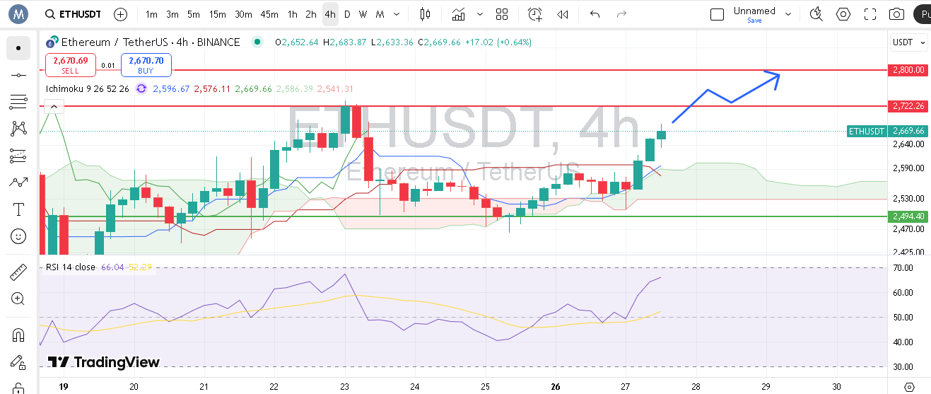Viewport: 931px width, 394px height.
Task: Enter fullscreen mode
Action: tap(870, 14)
